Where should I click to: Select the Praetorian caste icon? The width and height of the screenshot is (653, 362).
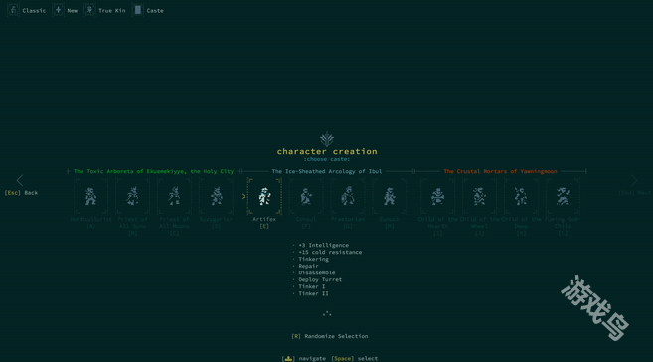point(348,196)
